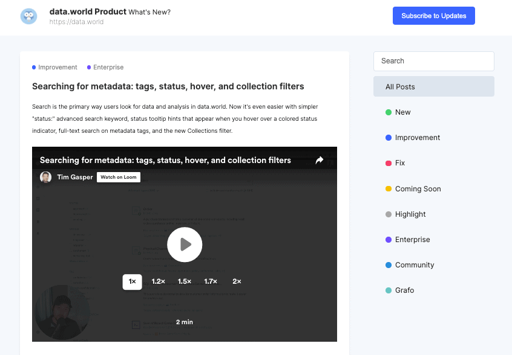
Task: Click Tim Gasper name on video
Action: [x=75, y=177]
